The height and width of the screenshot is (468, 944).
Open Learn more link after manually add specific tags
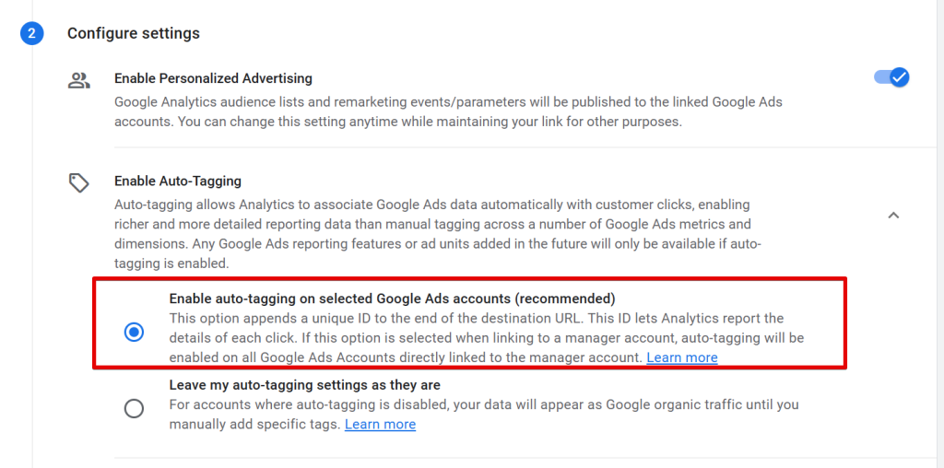pos(380,425)
